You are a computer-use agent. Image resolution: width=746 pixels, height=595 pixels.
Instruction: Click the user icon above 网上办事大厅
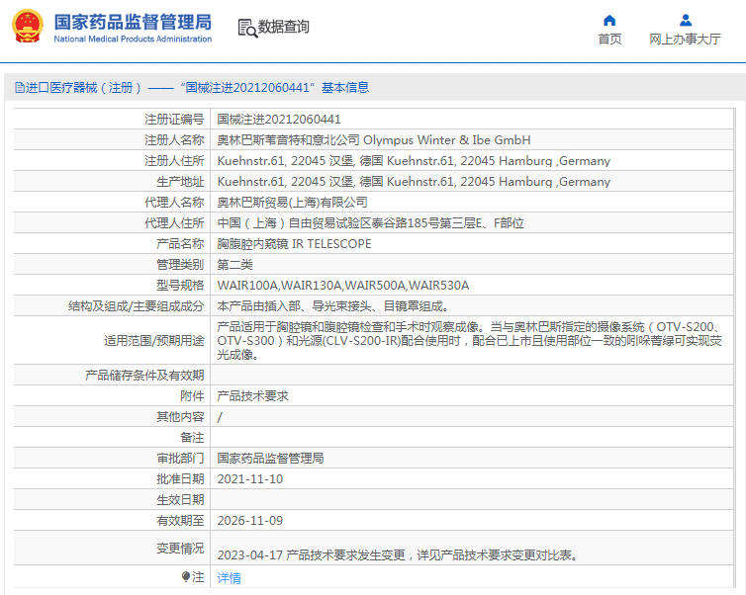[685, 20]
